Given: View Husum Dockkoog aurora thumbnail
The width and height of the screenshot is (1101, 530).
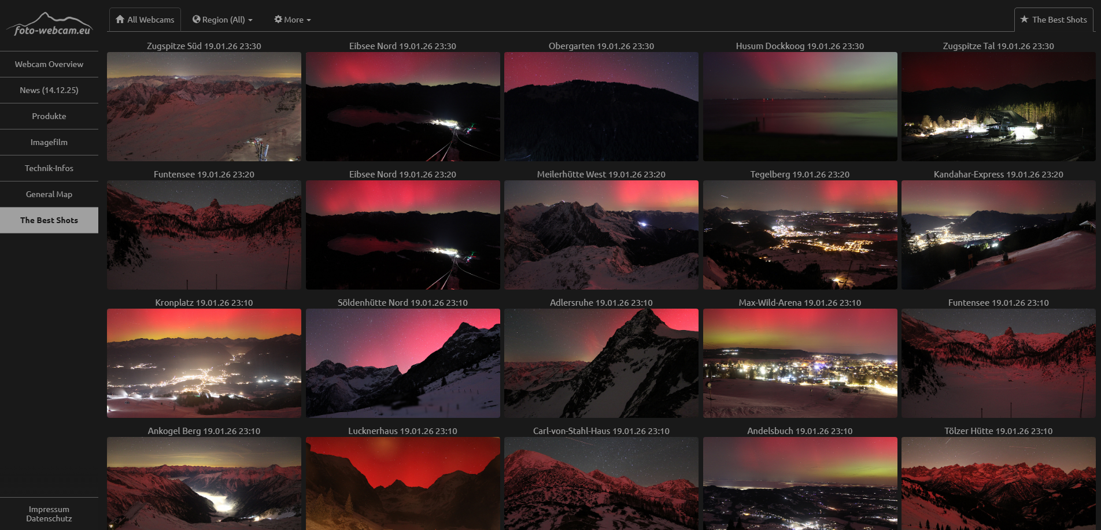Looking at the screenshot, I should [x=800, y=107].
